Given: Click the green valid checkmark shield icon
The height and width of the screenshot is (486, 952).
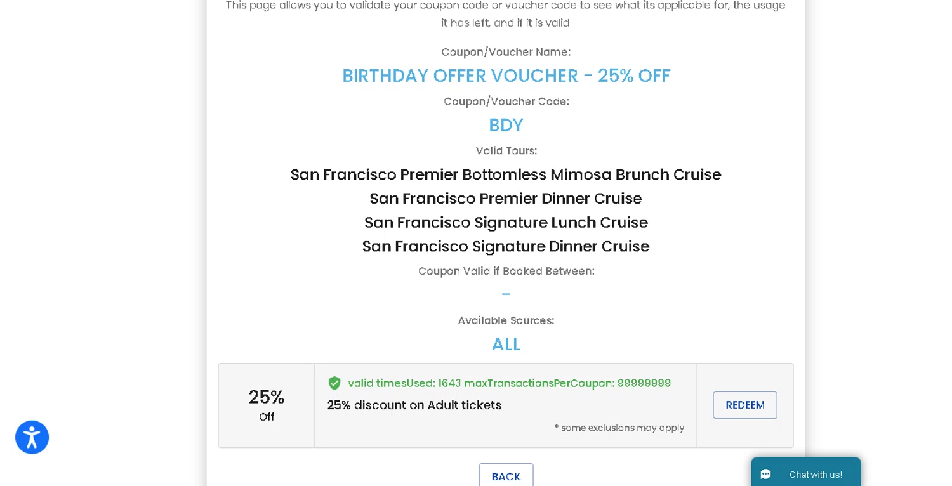Looking at the screenshot, I should coord(334,383).
